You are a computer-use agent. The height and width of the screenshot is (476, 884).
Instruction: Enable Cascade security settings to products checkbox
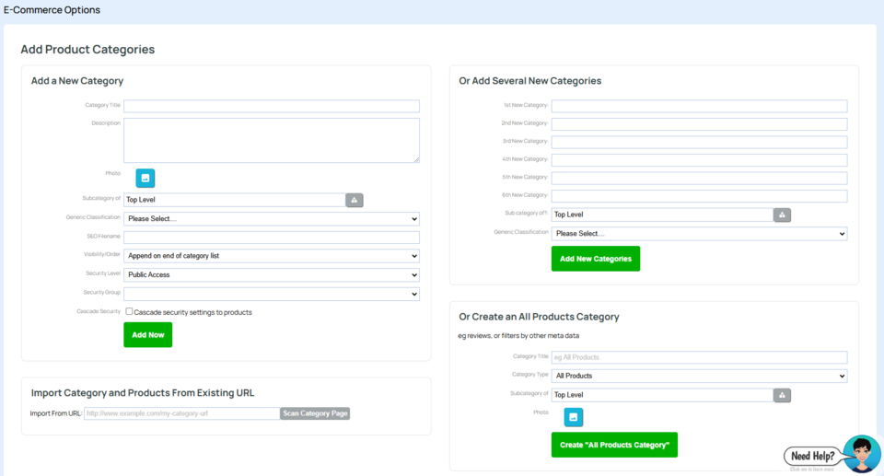tap(129, 312)
